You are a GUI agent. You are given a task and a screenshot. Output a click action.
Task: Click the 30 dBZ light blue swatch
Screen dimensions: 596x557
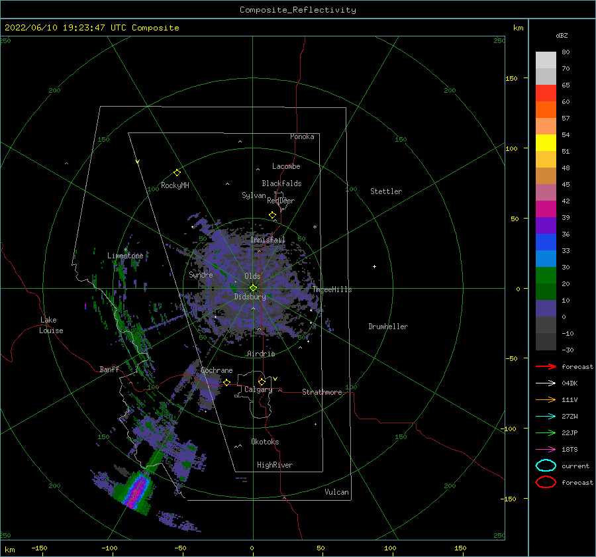(x=546, y=258)
